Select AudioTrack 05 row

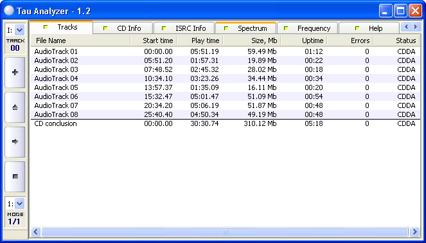click(226, 87)
